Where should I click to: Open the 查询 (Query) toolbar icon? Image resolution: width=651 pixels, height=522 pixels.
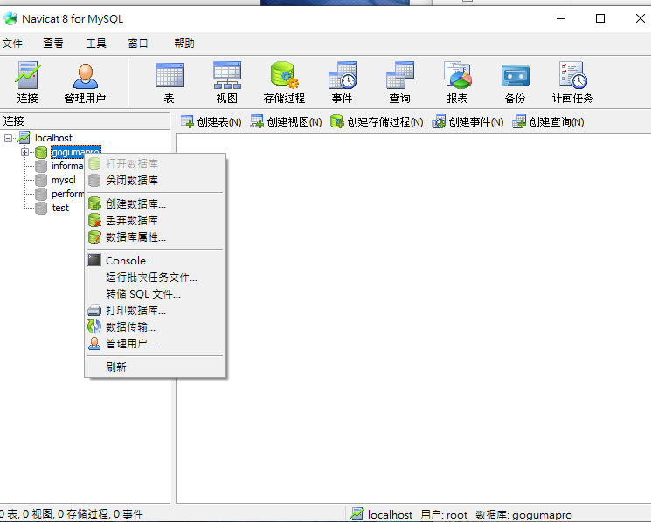tap(400, 82)
